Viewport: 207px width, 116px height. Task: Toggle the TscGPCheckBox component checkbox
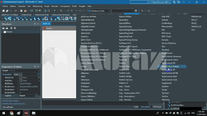pyautogui.click(x=169, y=105)
